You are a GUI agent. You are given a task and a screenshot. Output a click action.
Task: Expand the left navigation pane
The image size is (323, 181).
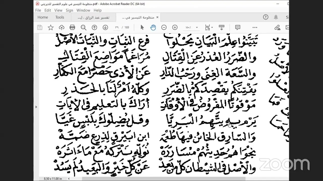coord(36,107)
